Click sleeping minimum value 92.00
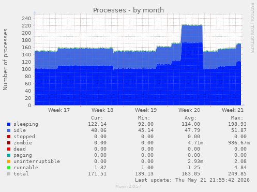This screenshot has width=257, height=192. click(146, 124)
